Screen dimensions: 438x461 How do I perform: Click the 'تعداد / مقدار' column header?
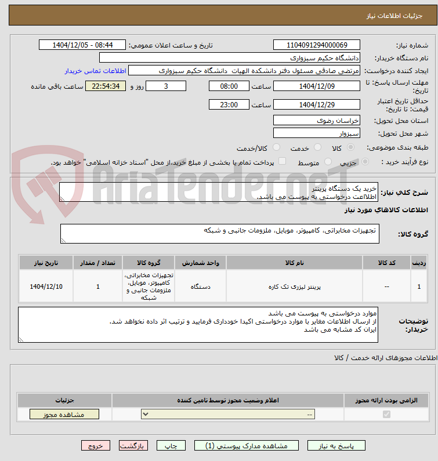97,263
